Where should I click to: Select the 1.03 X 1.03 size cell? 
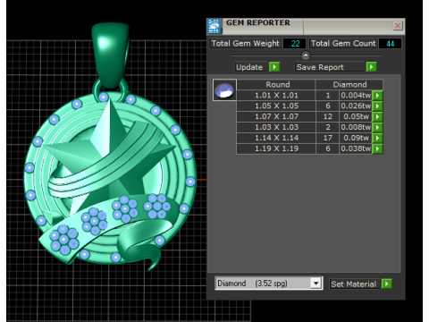click(x=276, y=127)
